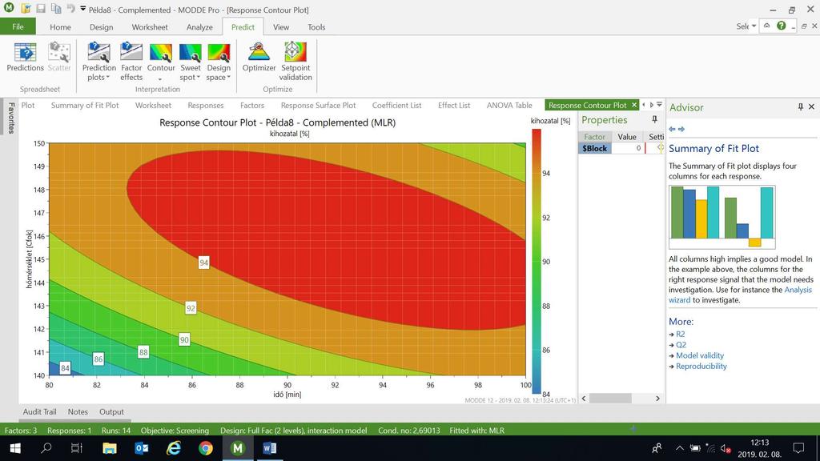Switch to the Tools ribbon tab

point(316,27)
